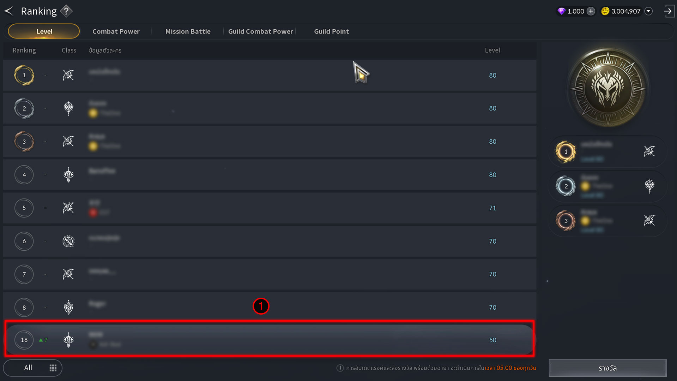Expand the gold currency dropdown arrow
677x381 pixels.
tap(648, 11)
